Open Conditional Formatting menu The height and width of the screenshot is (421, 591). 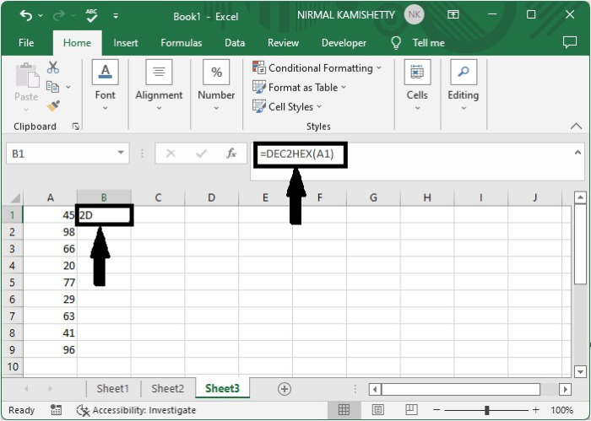pos(317,68)
